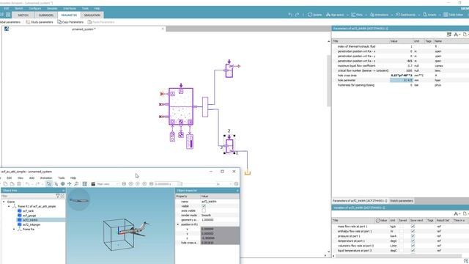Collapse the 'position in R1' group in the Object inspector
Image resolution: width=469 pixels, height=264 pixels.
177,224
